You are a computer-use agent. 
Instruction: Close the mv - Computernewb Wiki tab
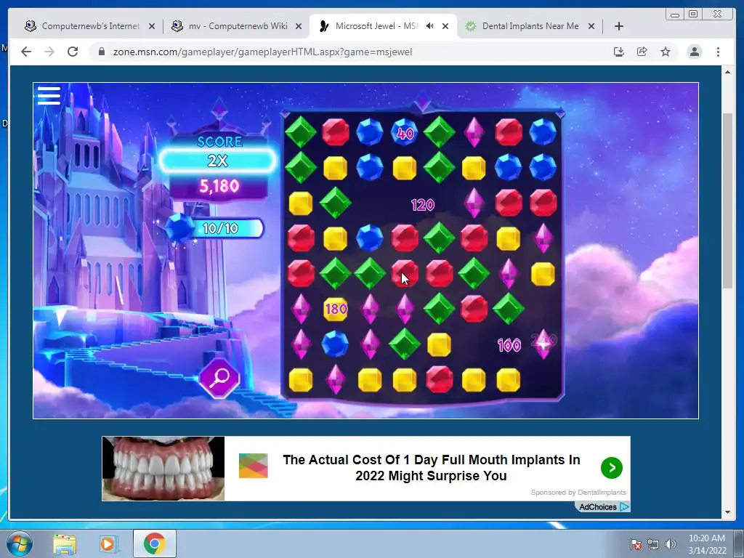click(299, 26)
